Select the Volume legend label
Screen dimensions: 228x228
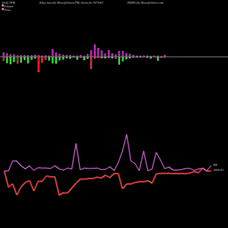(x=9, y=6)
